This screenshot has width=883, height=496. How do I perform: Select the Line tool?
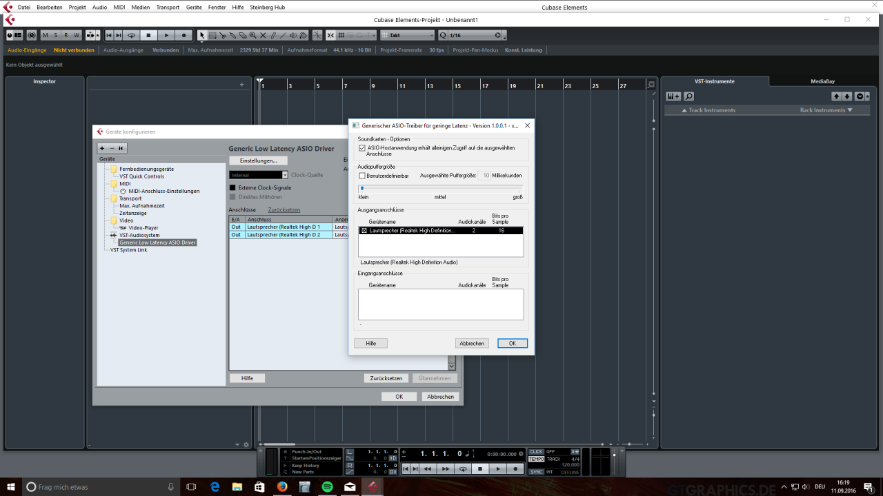point(283,35)
